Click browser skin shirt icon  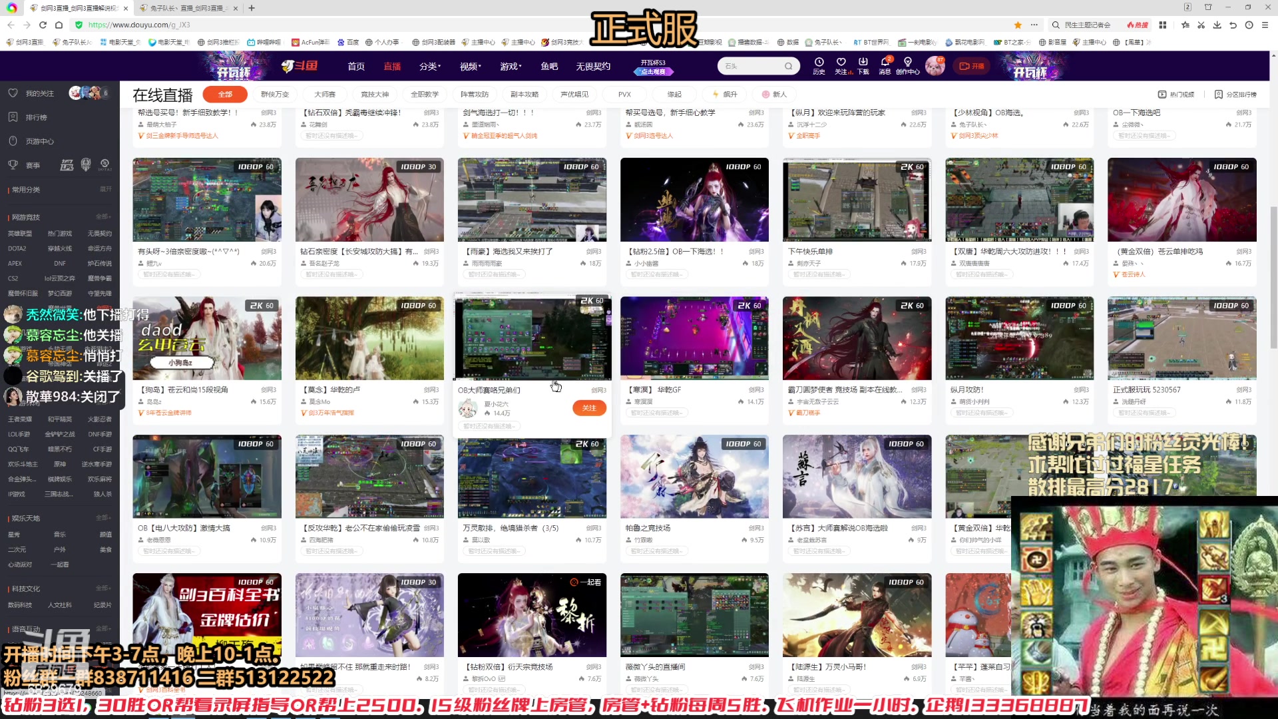[1208, 7]
